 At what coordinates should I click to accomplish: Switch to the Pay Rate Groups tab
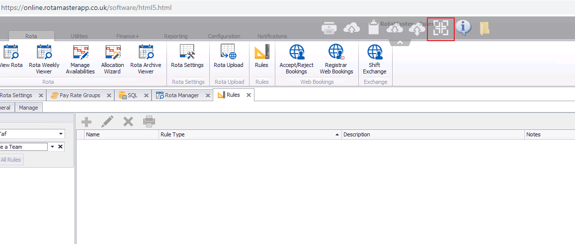tap(80, 95)
